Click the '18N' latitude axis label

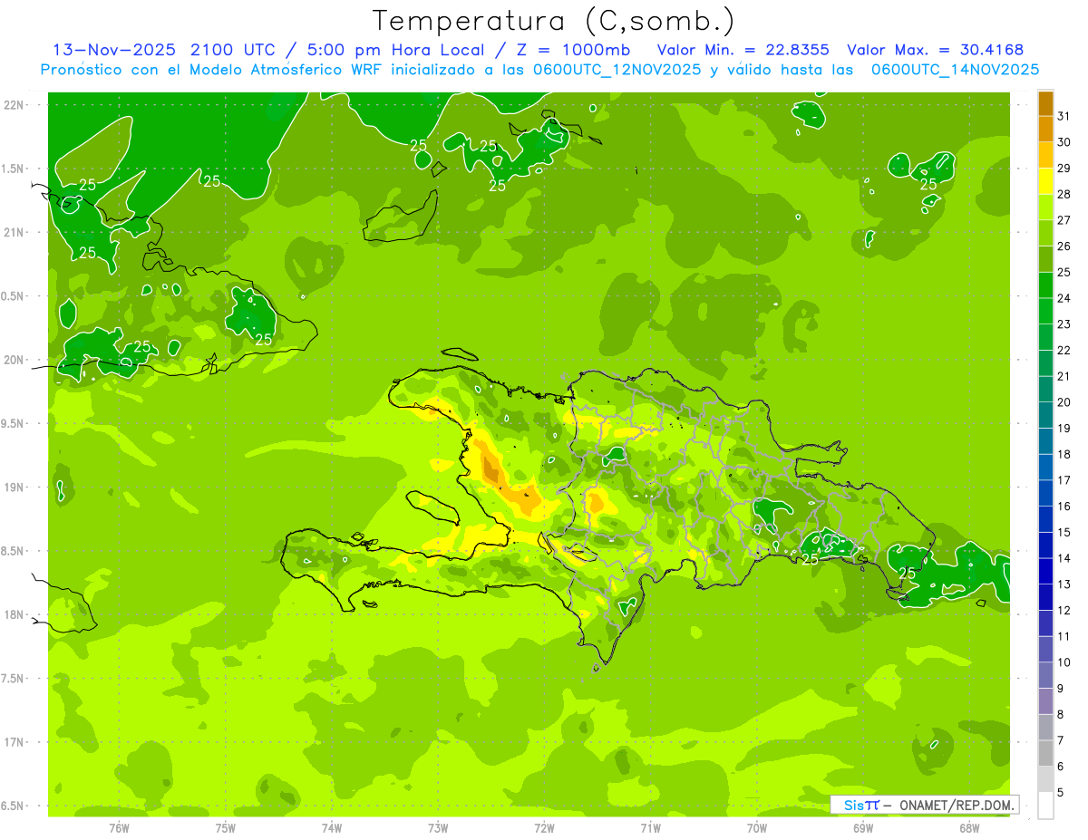tap(14, 615)
